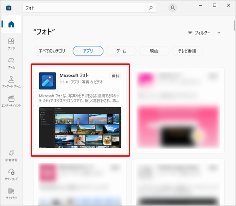This screenshot has height=206, width=236.
Task: Select the ゲーム category pill
Action: point(121,51)
